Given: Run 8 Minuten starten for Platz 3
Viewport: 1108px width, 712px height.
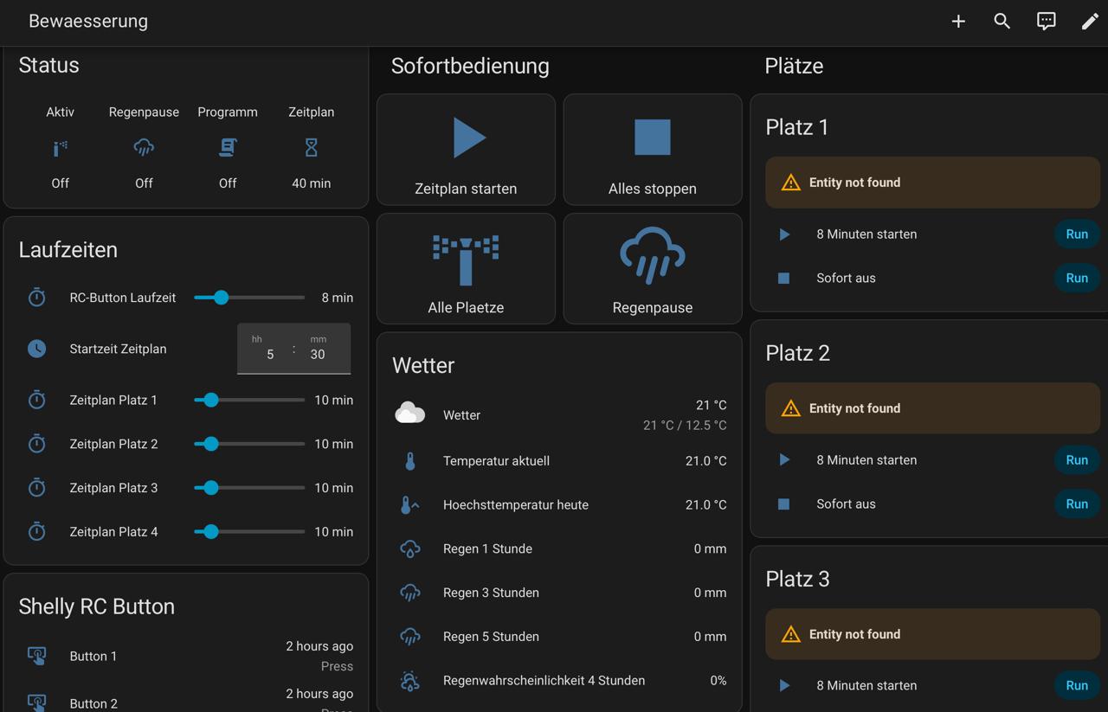Looking at the screenshot, I should coord(1077,686).
